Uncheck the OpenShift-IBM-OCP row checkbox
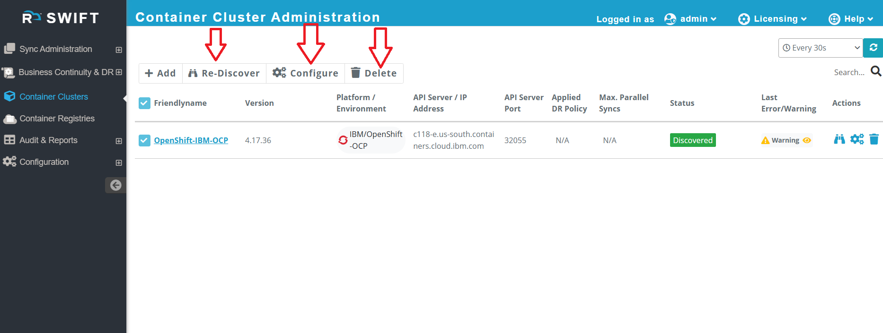Viewport: 883px width, 333px height. pos(144,140)
